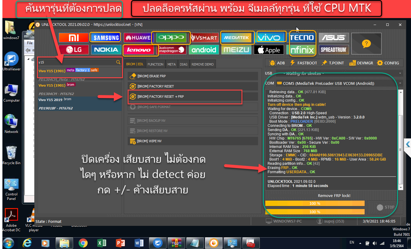411x249 pixels.
Task: Click the 'Formatting USERDATA... OK' log line
Action: pos(291,172)
